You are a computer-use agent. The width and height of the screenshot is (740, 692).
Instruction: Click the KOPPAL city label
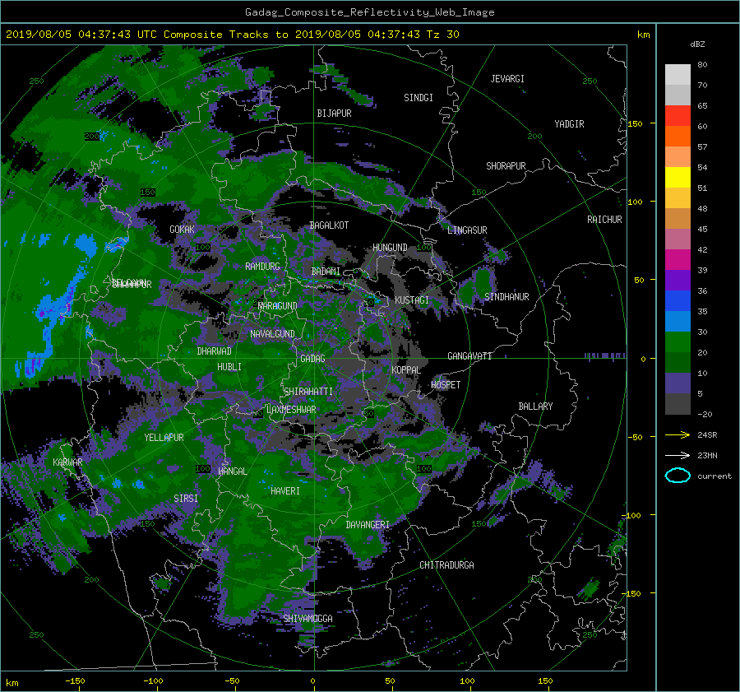(406, 370)
